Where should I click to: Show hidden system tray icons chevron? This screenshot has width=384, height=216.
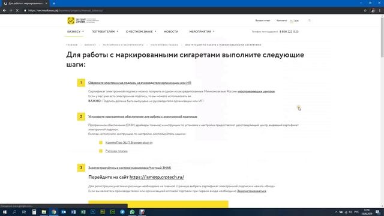[336, 212]
